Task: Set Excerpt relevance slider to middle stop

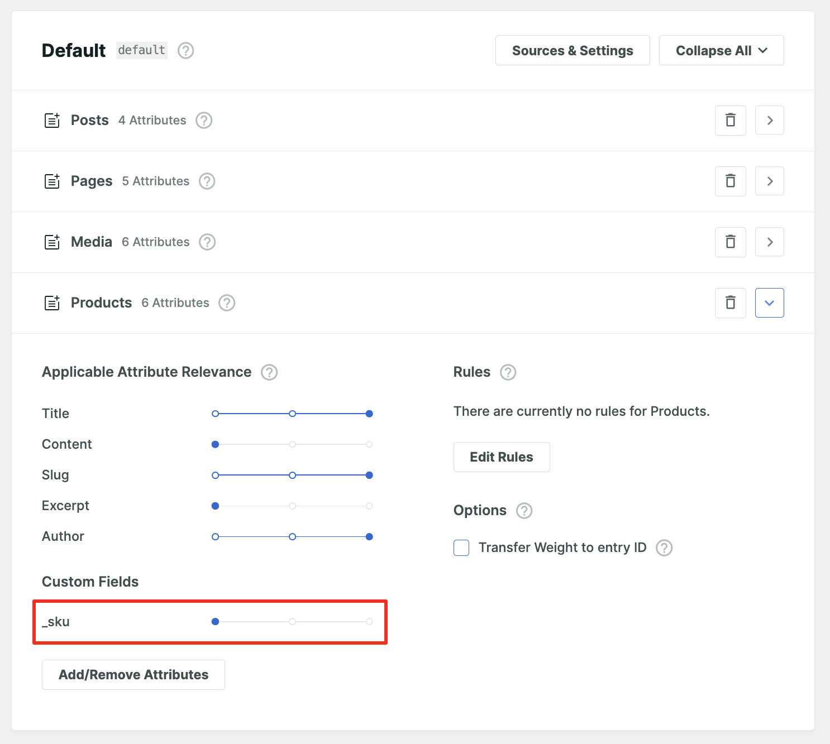Action: tap(292, 506)
